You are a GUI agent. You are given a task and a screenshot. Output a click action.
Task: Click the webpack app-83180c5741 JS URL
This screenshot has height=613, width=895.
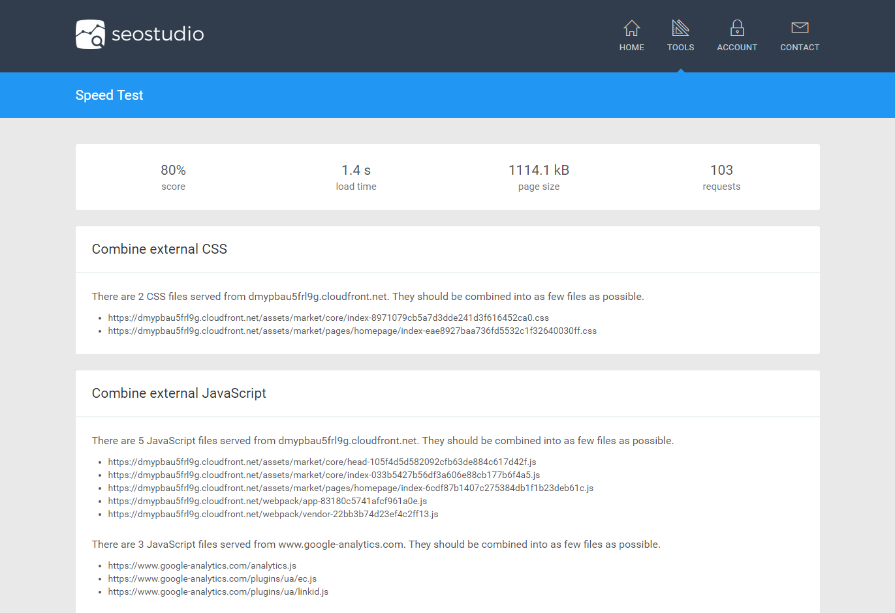point(267,501)
